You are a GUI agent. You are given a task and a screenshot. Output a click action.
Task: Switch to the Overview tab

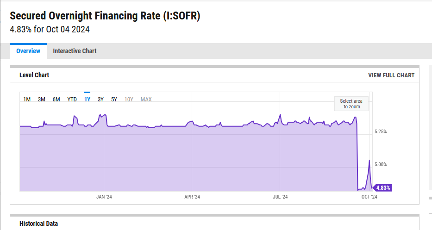pyautogui.click(x=28, y=51)
